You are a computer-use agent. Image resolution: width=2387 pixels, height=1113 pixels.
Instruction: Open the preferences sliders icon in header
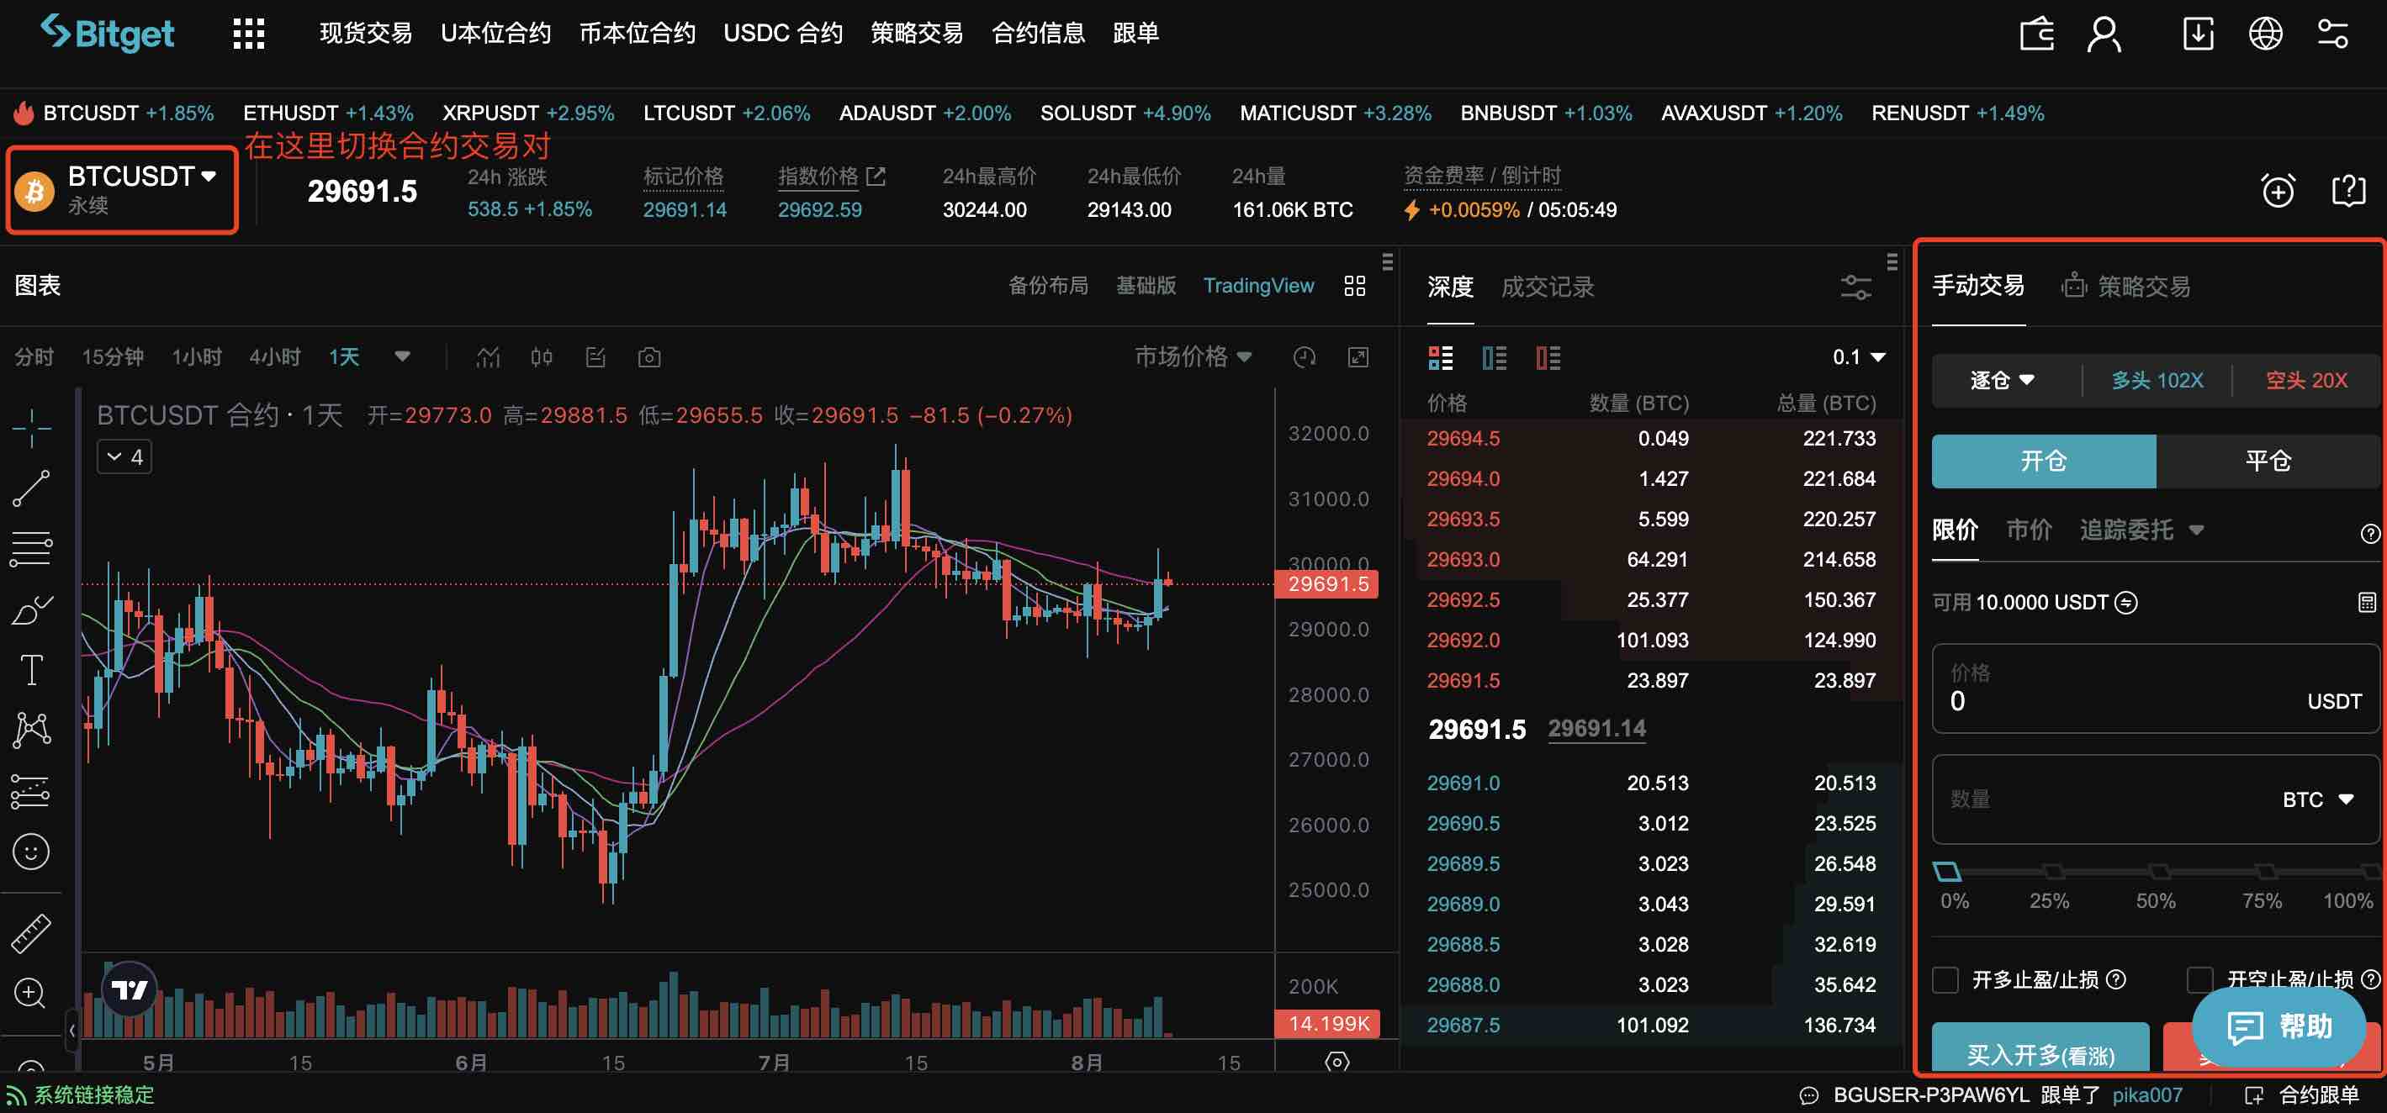[x=2332, y=34]
